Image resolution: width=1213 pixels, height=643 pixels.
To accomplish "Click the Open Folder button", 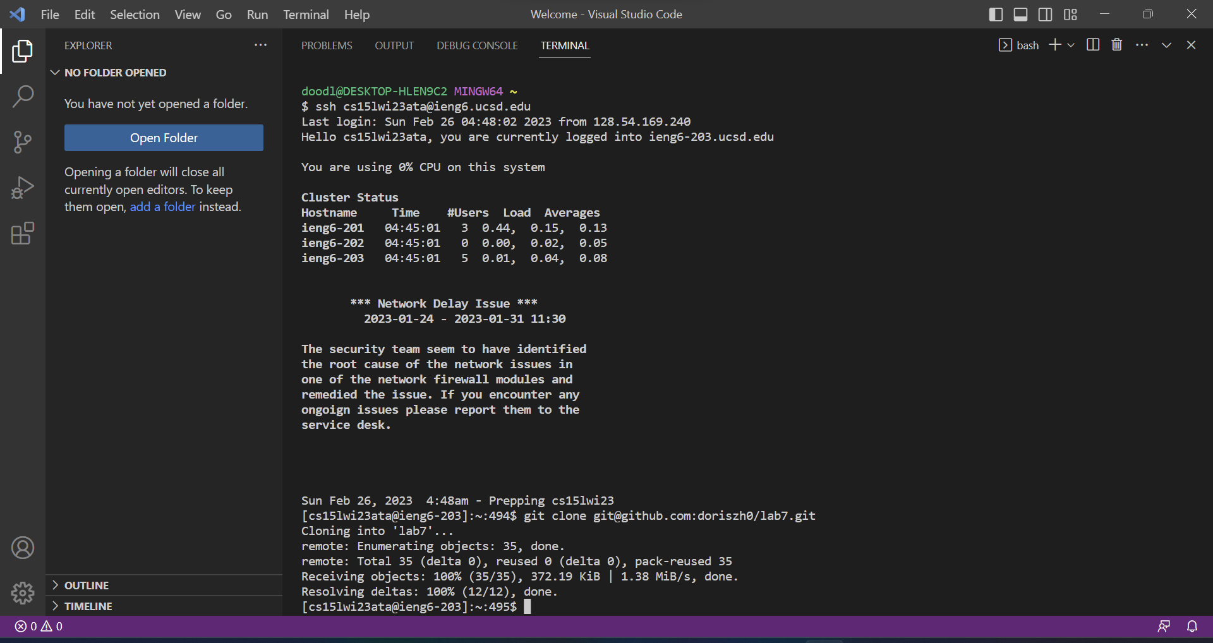I will coord(163,138).
